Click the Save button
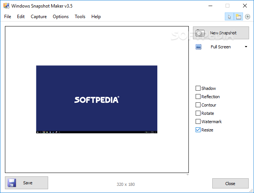 click(27, 183)
